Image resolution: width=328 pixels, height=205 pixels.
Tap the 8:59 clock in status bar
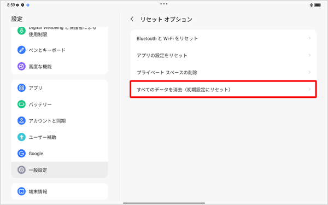click(11, 5)
